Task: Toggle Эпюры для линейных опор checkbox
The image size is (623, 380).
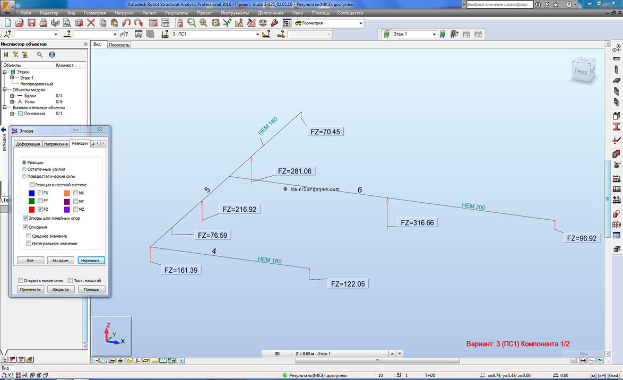Action: tap(25, 218)
